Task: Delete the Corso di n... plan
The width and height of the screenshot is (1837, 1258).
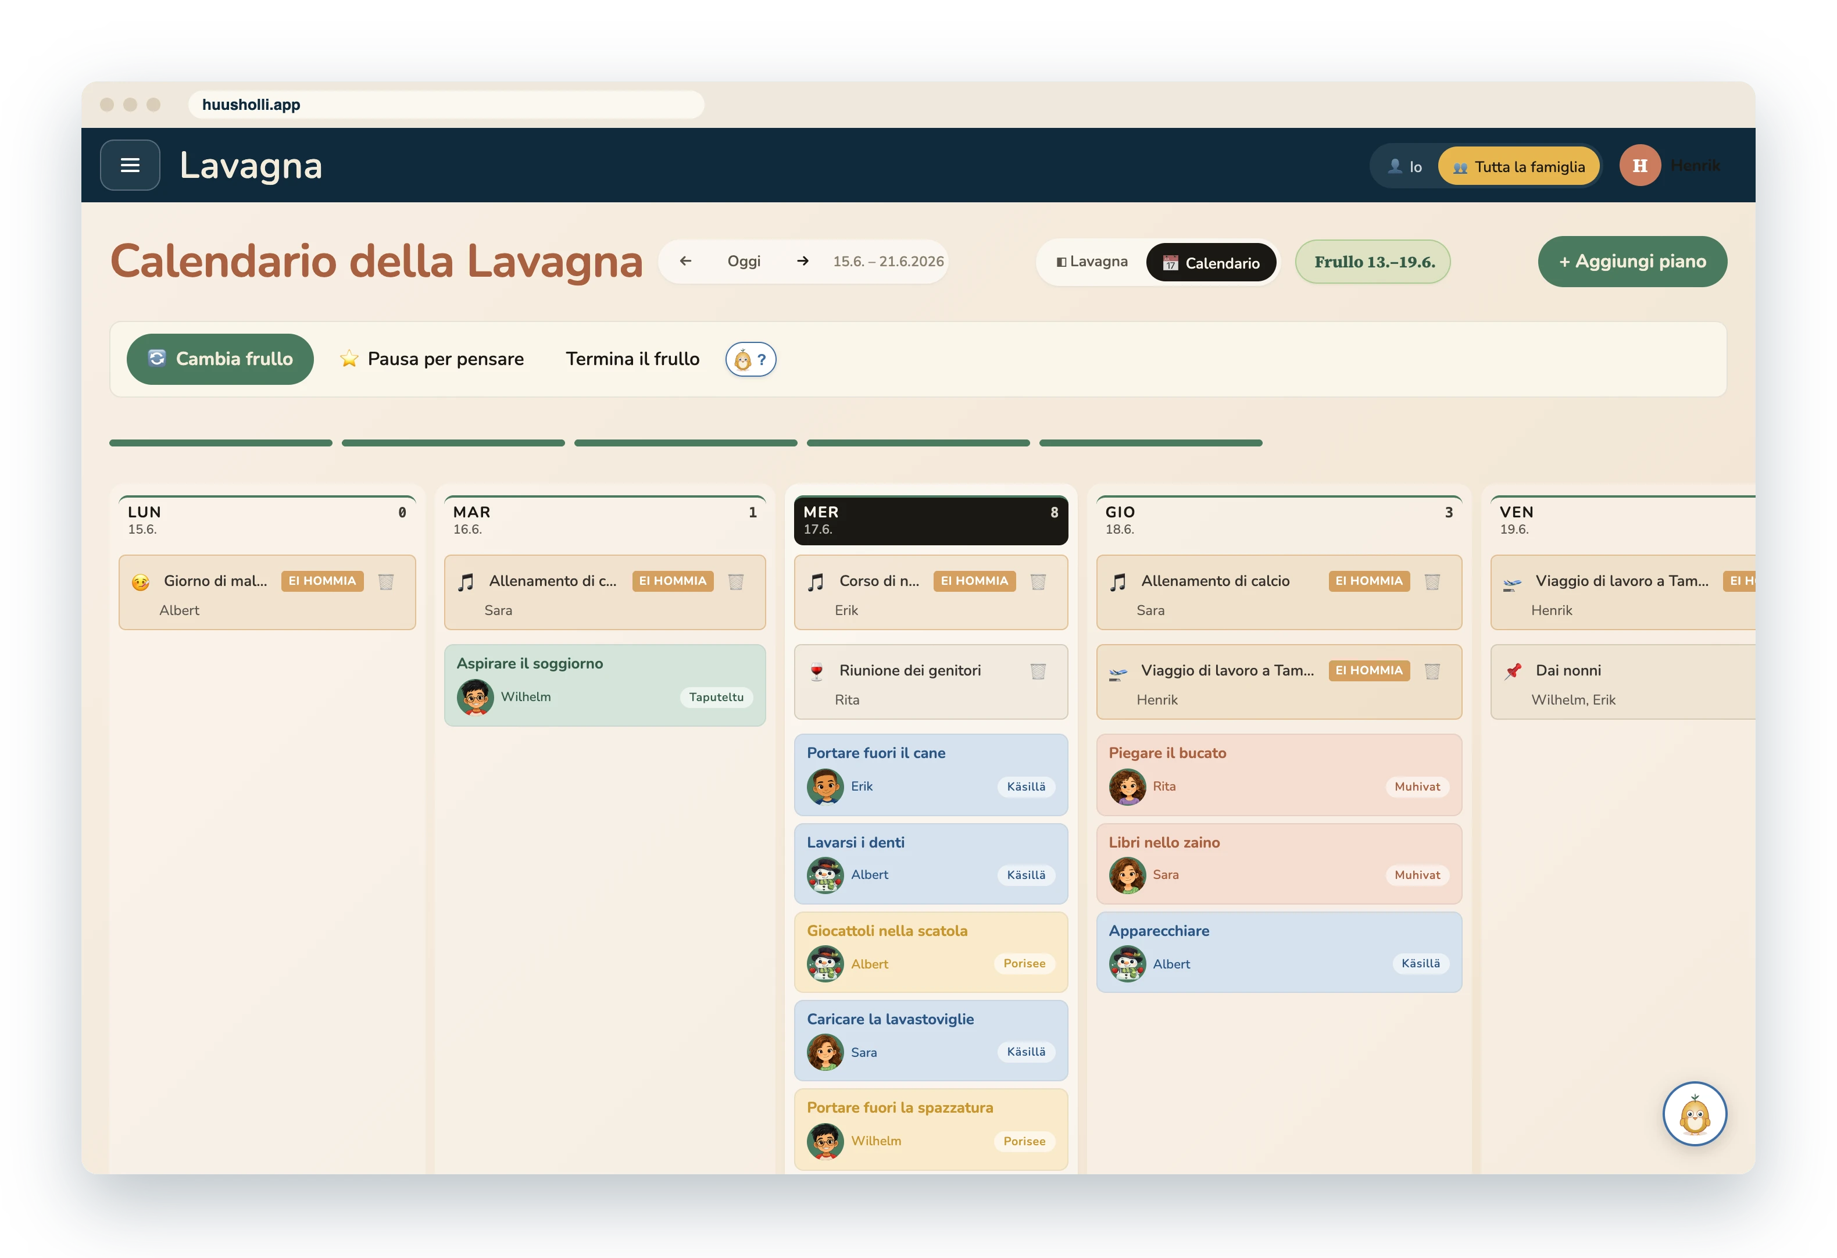Action: click(1038, 582)
